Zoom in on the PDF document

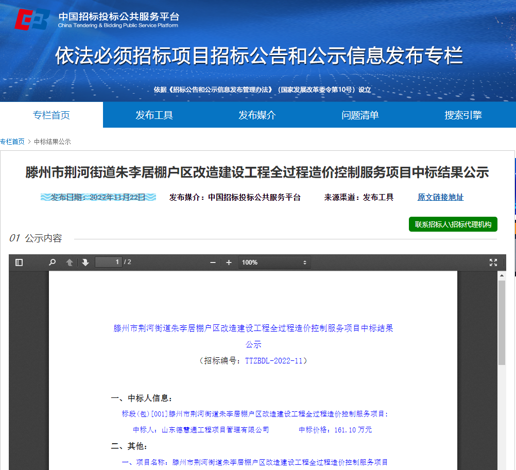coord(229,263)
